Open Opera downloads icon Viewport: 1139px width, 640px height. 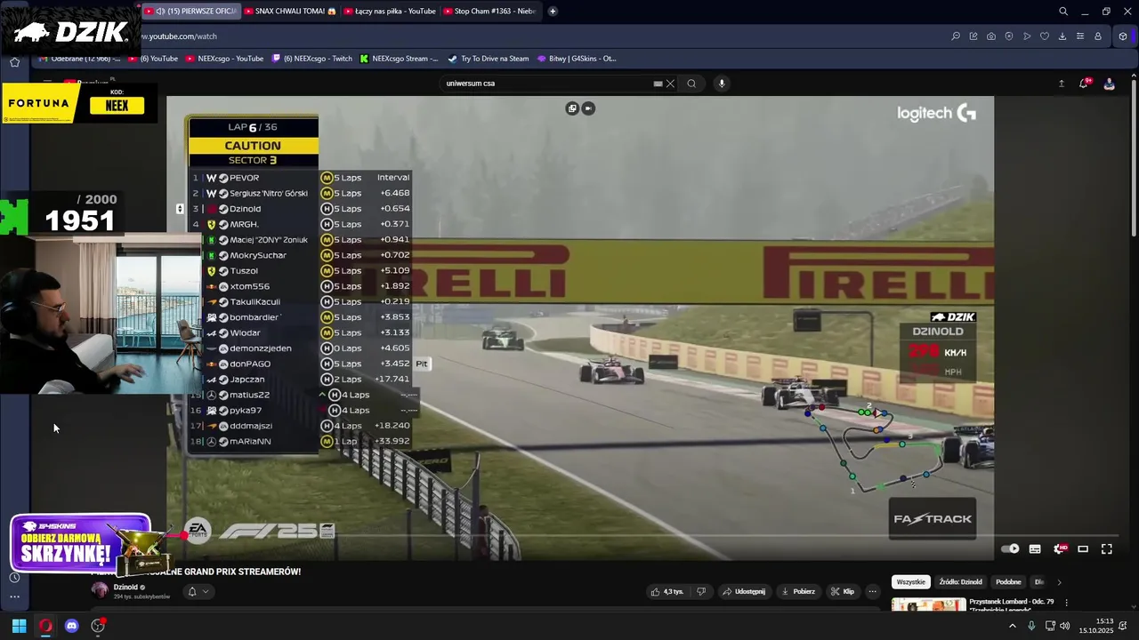[x=1062, y=36]
